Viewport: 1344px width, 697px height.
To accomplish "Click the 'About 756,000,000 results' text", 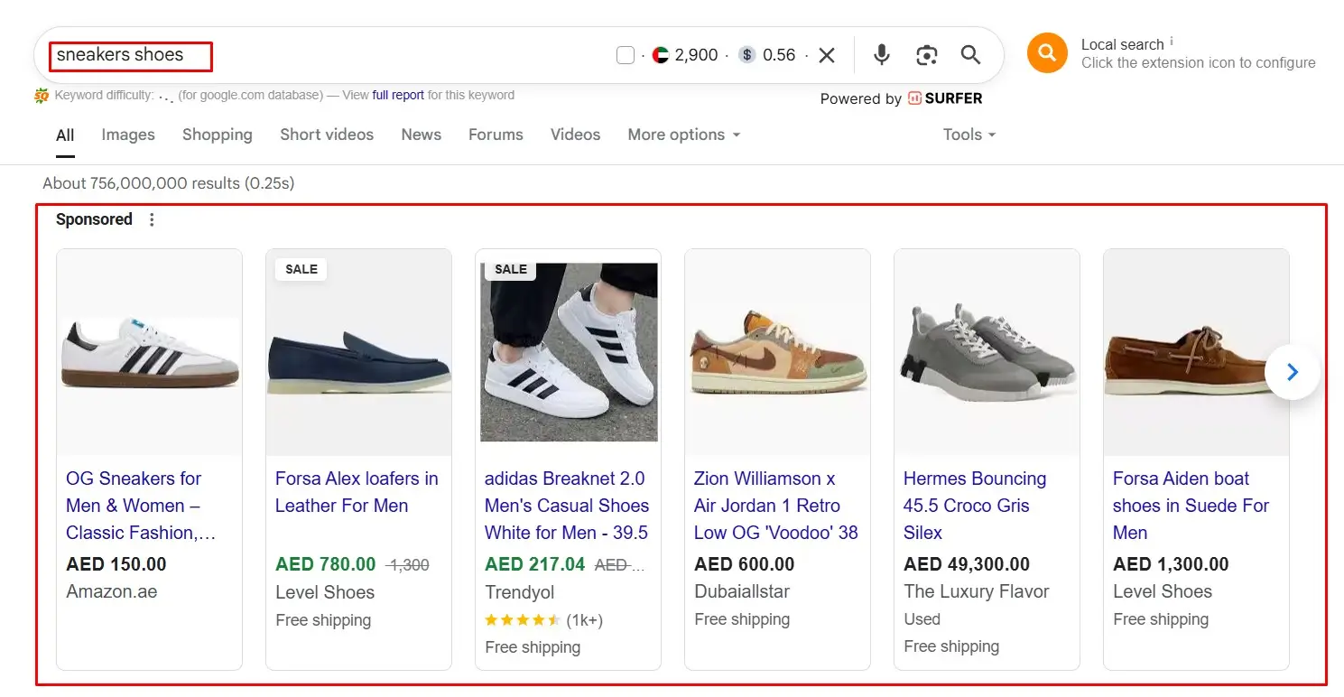I will 169,183.
